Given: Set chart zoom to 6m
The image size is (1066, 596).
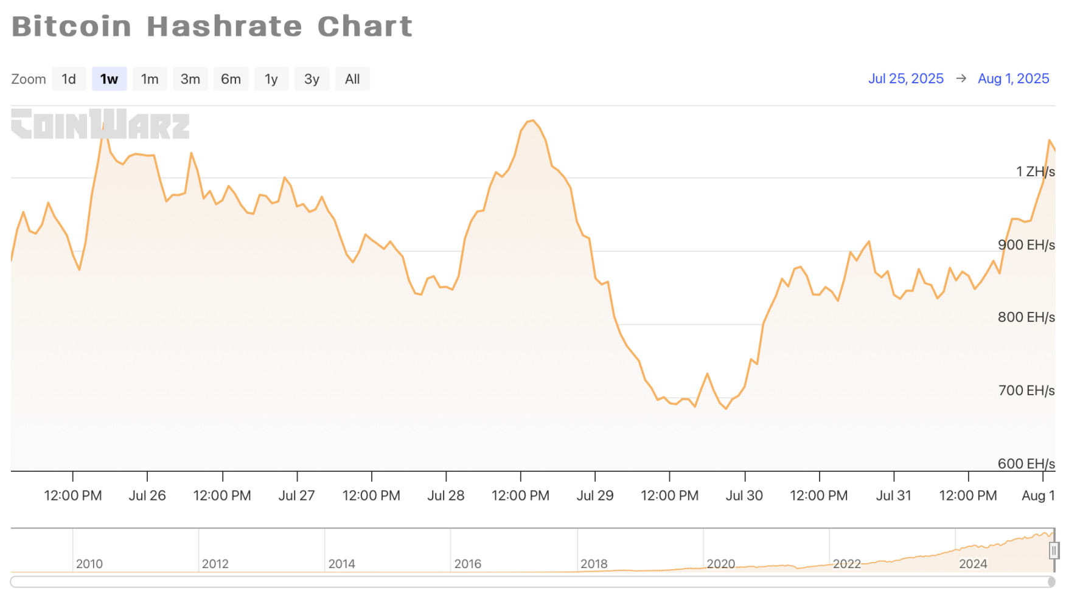Looking at the screenshot, I should [x=231, y=79].
